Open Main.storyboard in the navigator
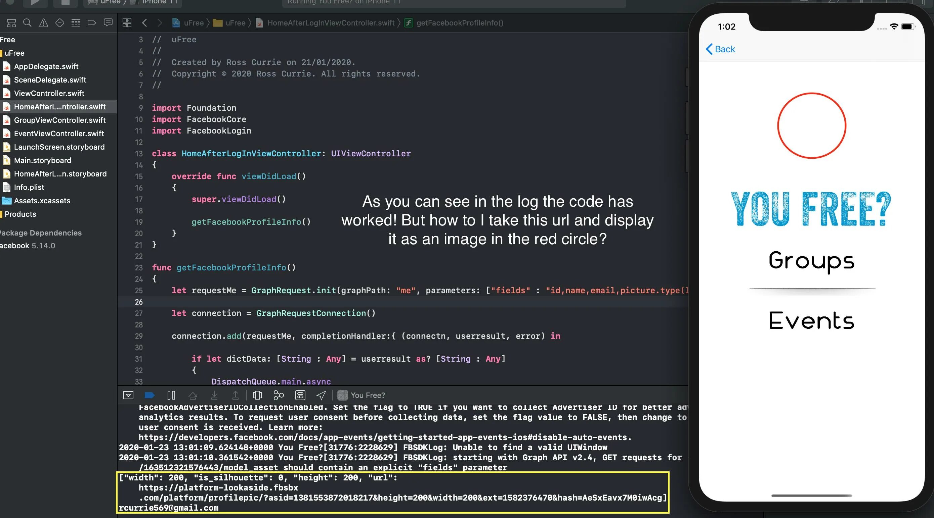The height and width of the screenshot is (518, 934). 42,160
